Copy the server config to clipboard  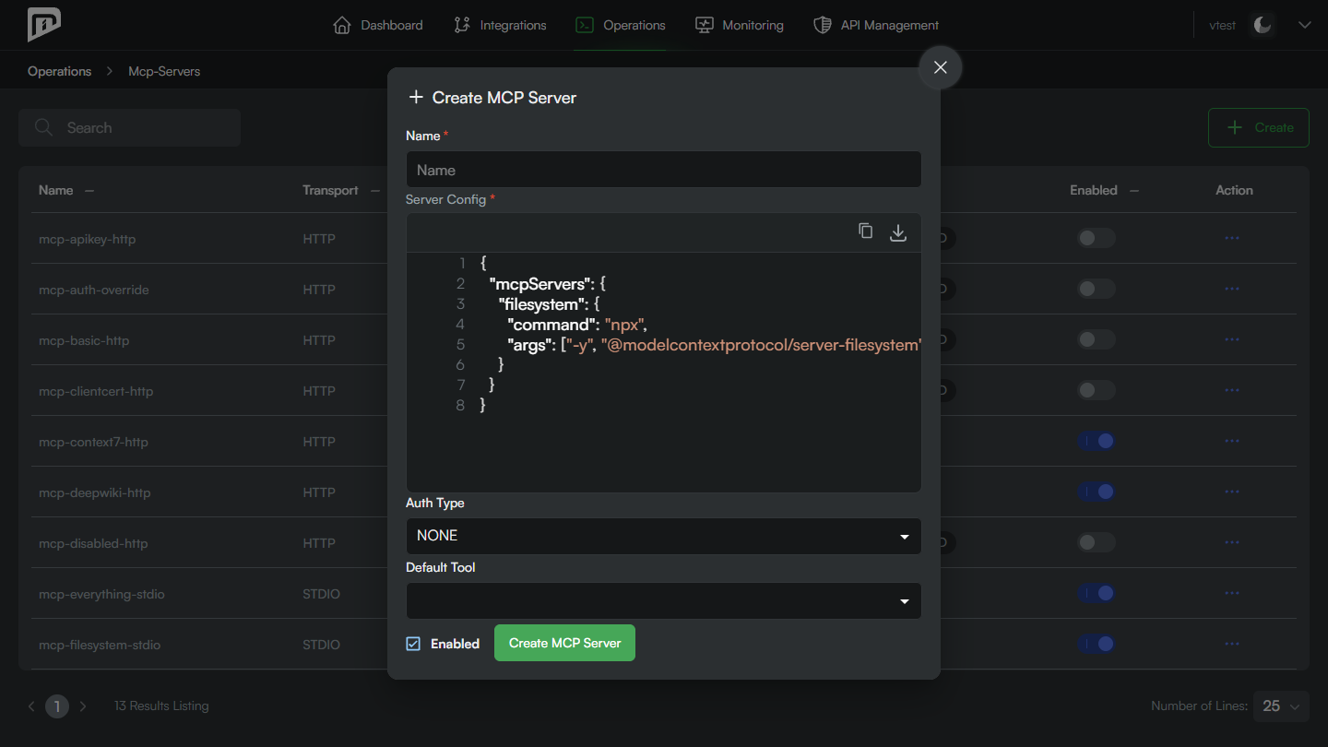(x=865, y=231)
